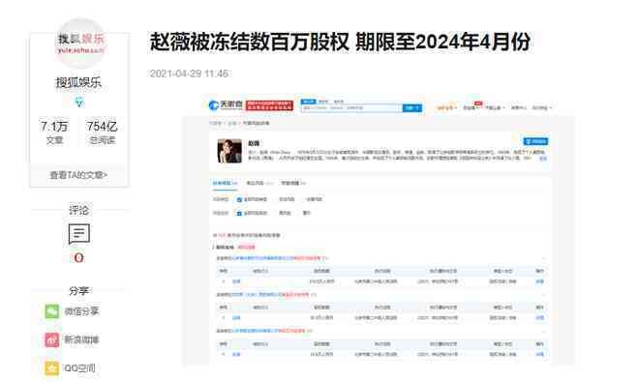Open the embedded 天眼查 screenshot image
Screen dimensions: 639x382
pyautogui.click(x=379, y=229)
